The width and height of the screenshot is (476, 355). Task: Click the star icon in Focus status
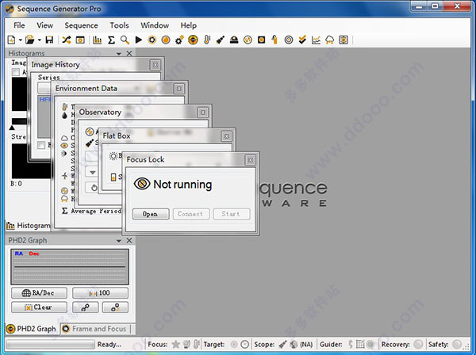pos(176,344)
